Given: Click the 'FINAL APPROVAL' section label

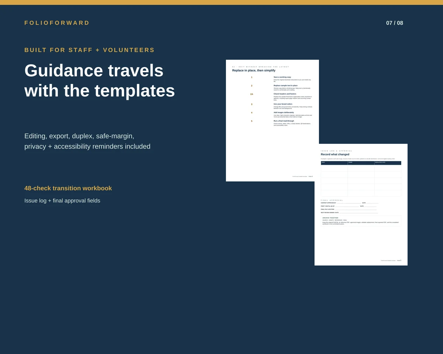Looking at the screenshot, I should (x=332, y=200).
